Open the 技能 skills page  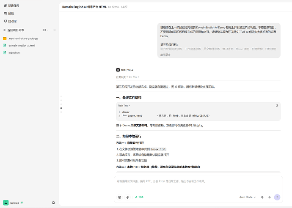tap(9, 14)
